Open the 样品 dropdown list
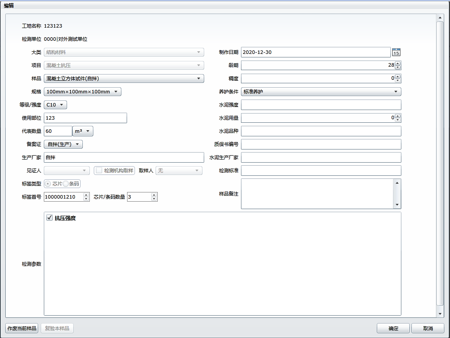 point(124,78)
